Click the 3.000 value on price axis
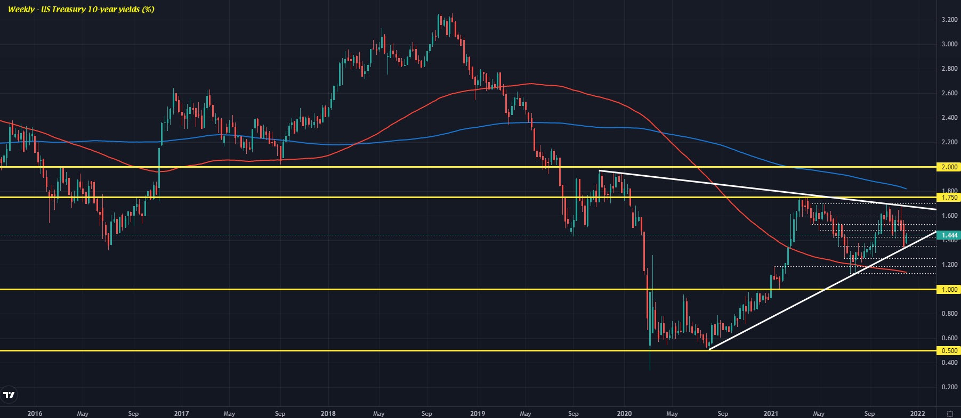This screenshot has height=418, width=961. pos(949,44)
